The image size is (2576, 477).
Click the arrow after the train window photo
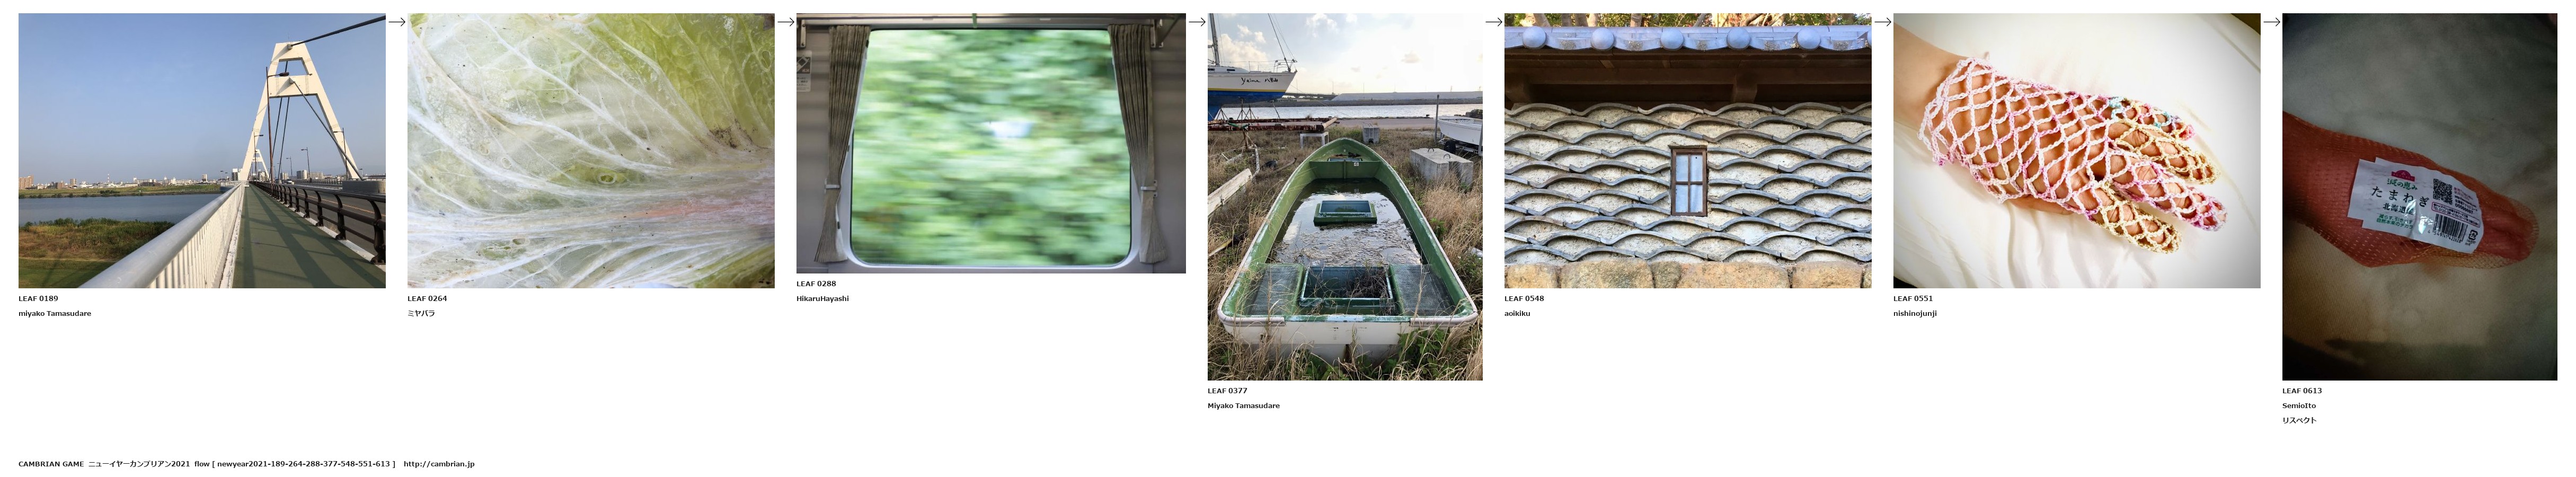[x=1197, y=22]
